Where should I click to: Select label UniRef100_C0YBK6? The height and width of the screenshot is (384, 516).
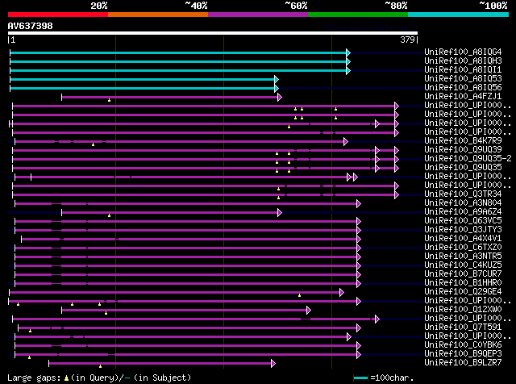[463, 345]
